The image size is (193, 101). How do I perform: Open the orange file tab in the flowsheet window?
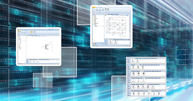94,7
